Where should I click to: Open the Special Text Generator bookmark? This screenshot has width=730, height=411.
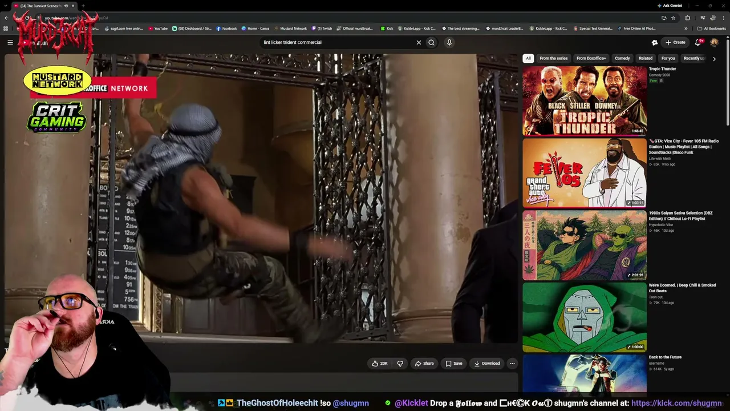point(593,29)
